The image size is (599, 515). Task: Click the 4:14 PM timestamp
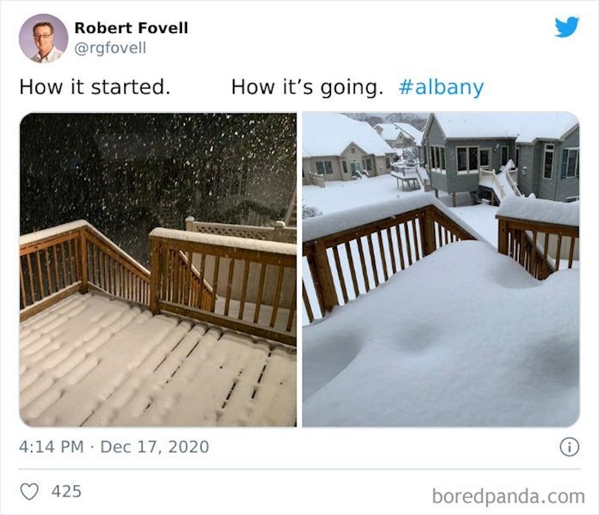(51, 447)
